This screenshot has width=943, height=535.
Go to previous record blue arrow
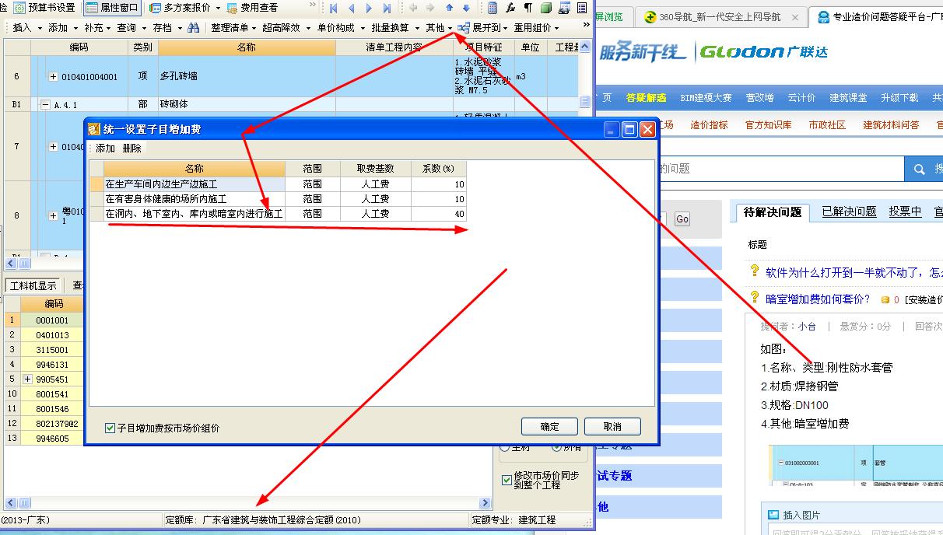pos(352,9)
